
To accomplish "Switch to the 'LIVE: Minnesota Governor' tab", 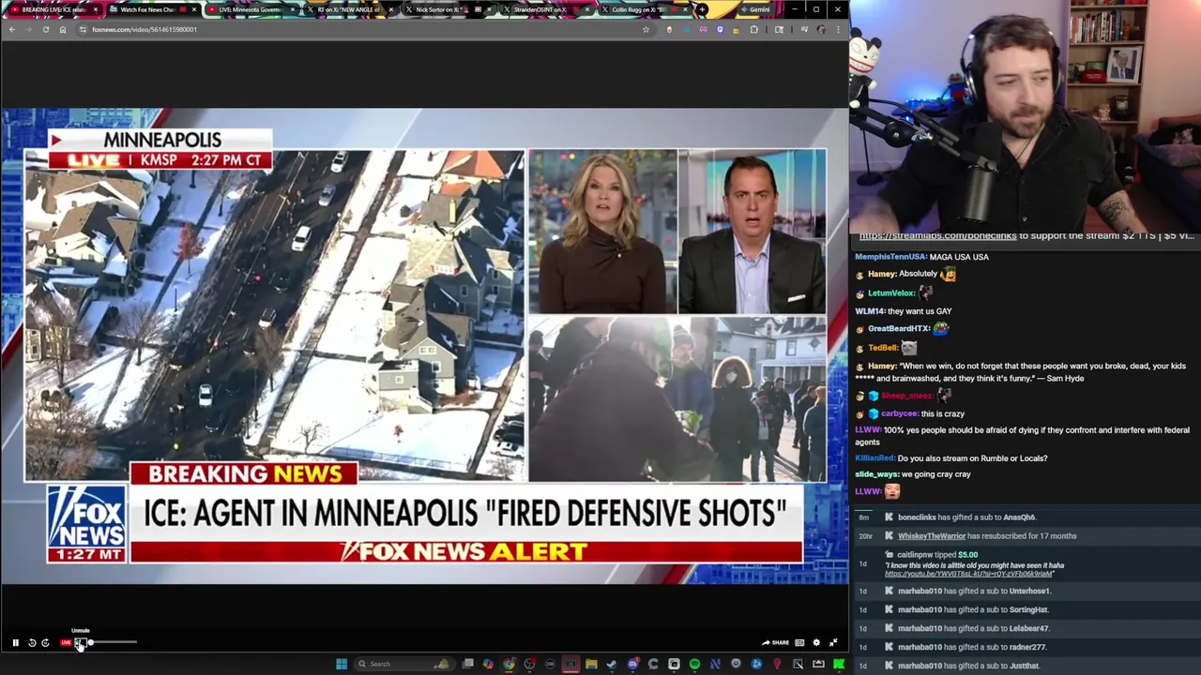I will point(253,9).
